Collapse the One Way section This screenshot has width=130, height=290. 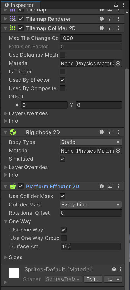6,221
